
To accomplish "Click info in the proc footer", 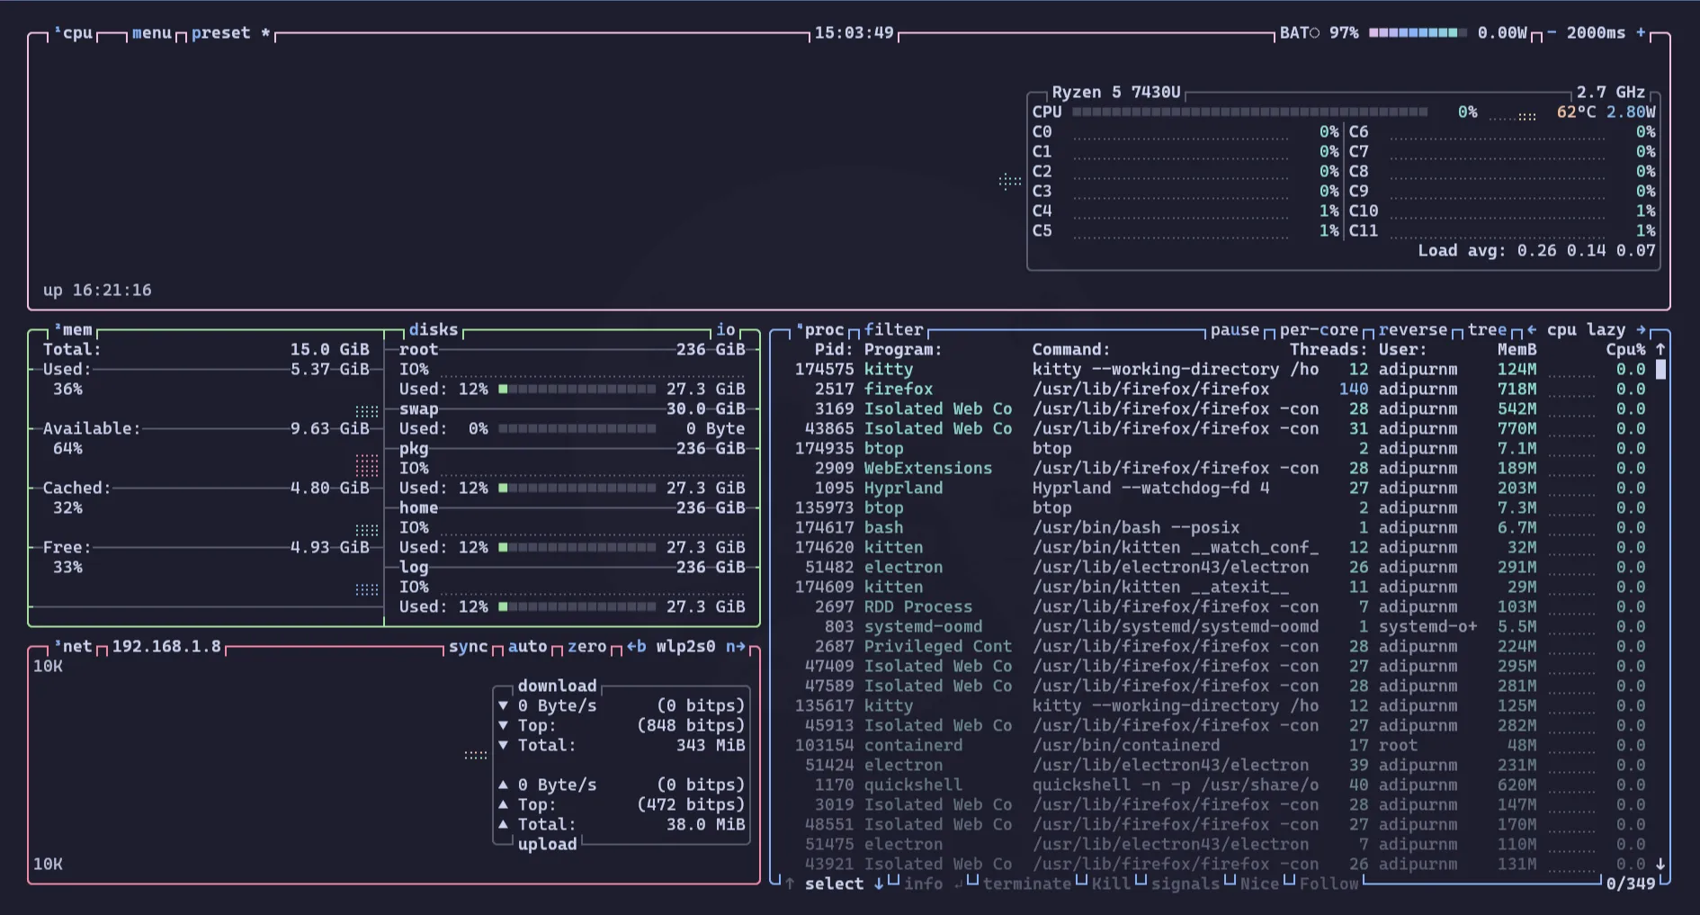I will click(x=923, y=884).
